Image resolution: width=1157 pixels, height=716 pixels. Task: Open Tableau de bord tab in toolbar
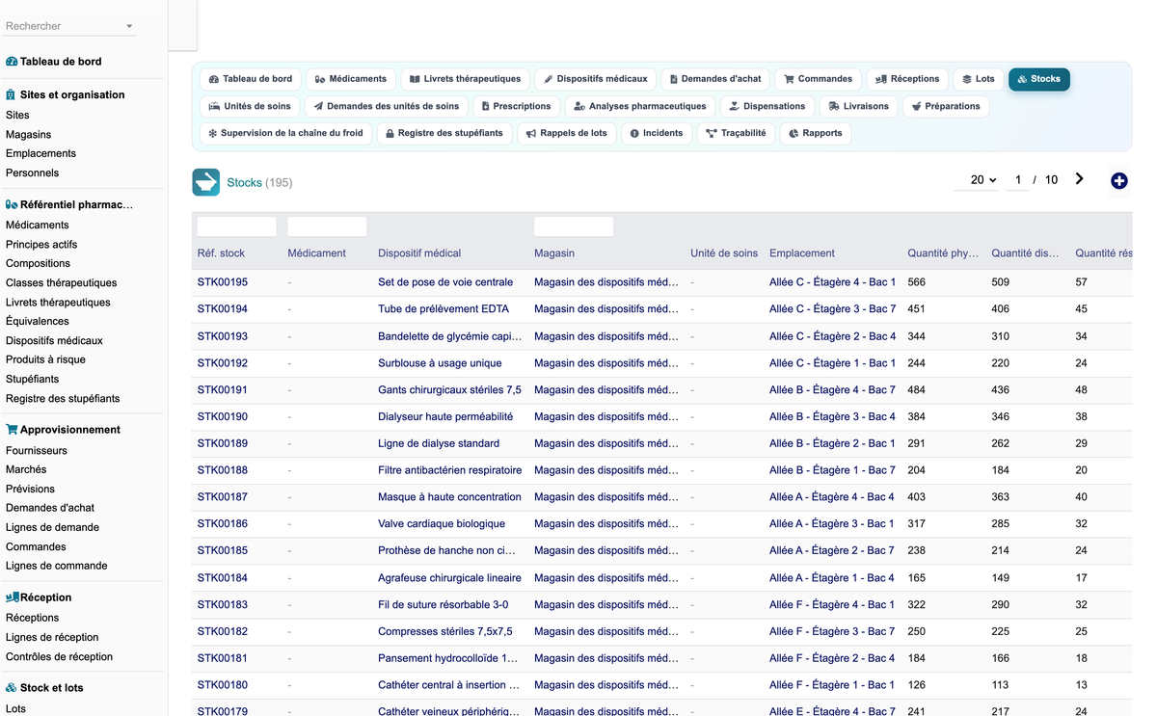(251, 79)
